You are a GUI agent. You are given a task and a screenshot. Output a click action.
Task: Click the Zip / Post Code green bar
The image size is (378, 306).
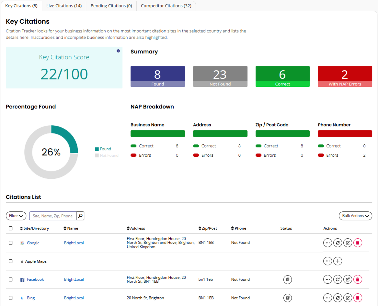[282, 133]
